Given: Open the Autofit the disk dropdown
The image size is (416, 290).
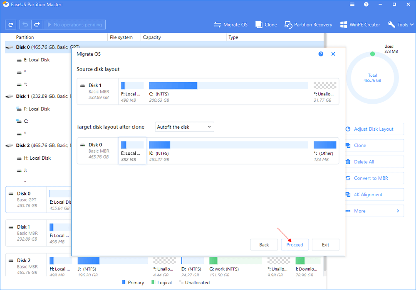Looking at the screenshot, I should pyautogui.click(x=184, y=127).
